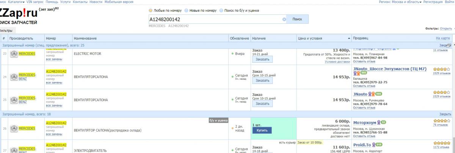Viewport: 455px width, 153px height.
Task: Open the Регион: Москва и область dropdown
Action: pyautogui.click(x=400, y=2)
